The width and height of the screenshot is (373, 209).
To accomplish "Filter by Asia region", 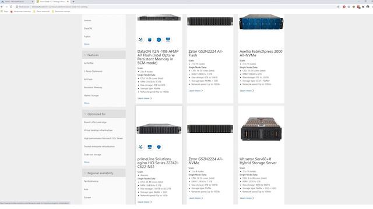I will click(x=86, y=189).
